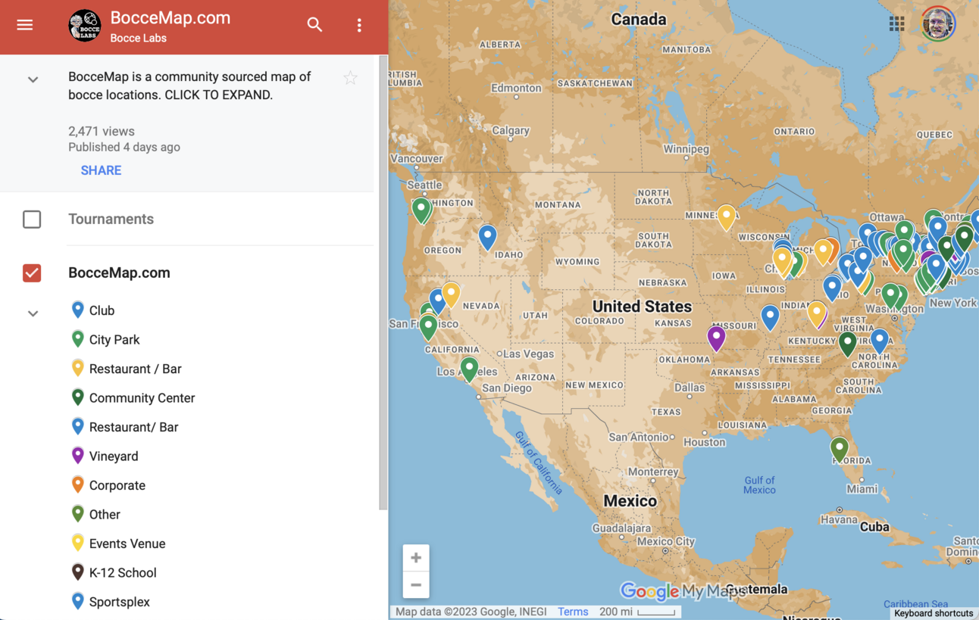Click the green pin near Washington
The height and width of the screenshot is (620, 979).
point(891,294)
